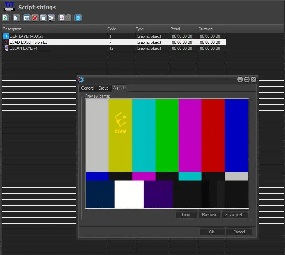Click the green refresh toolbar icon
Screen dimensions: 285x255
6,18
